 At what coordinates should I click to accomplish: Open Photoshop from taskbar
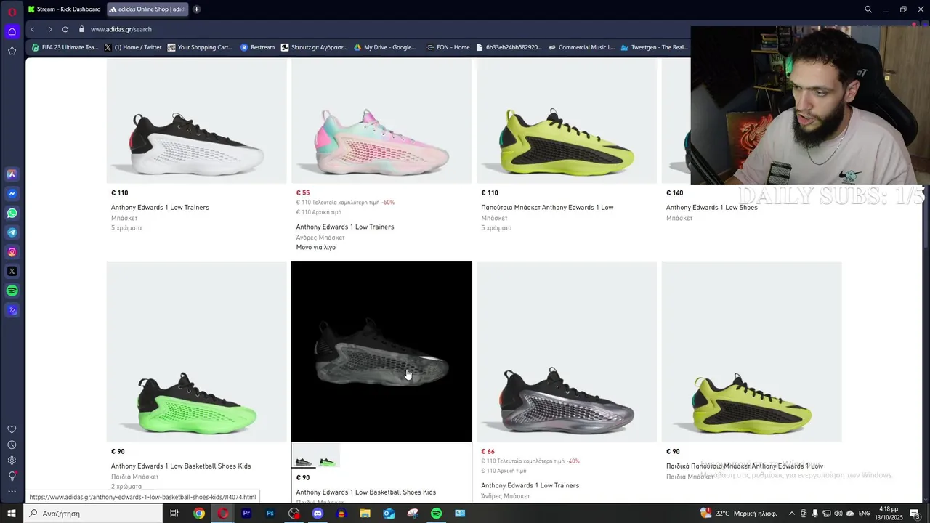pos(270,514)
